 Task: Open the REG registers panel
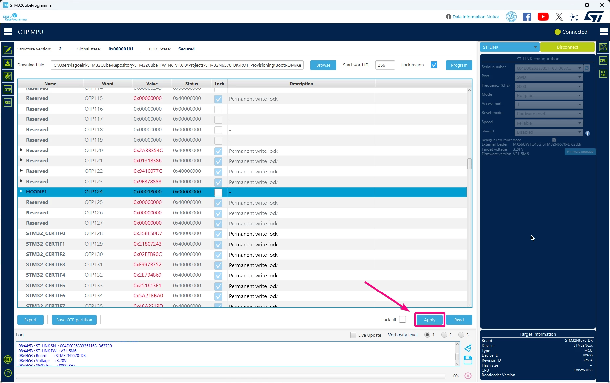(x=8, y=103)
